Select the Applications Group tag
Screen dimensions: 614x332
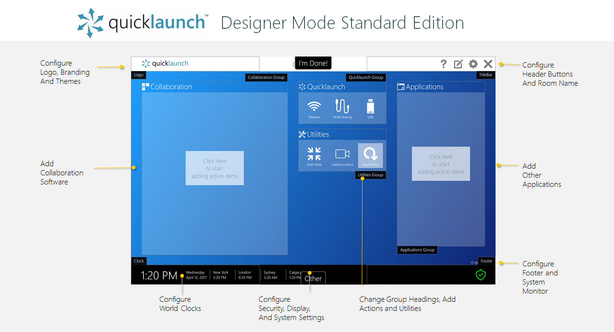(x=417, y=250)
